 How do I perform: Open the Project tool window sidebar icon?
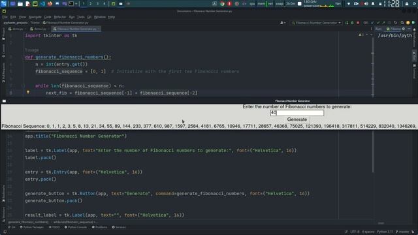pos(3,34)
